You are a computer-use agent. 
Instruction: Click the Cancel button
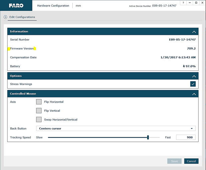(191, 161)
